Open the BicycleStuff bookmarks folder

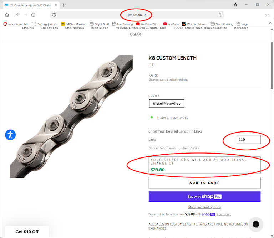click(x=100, y=24)
